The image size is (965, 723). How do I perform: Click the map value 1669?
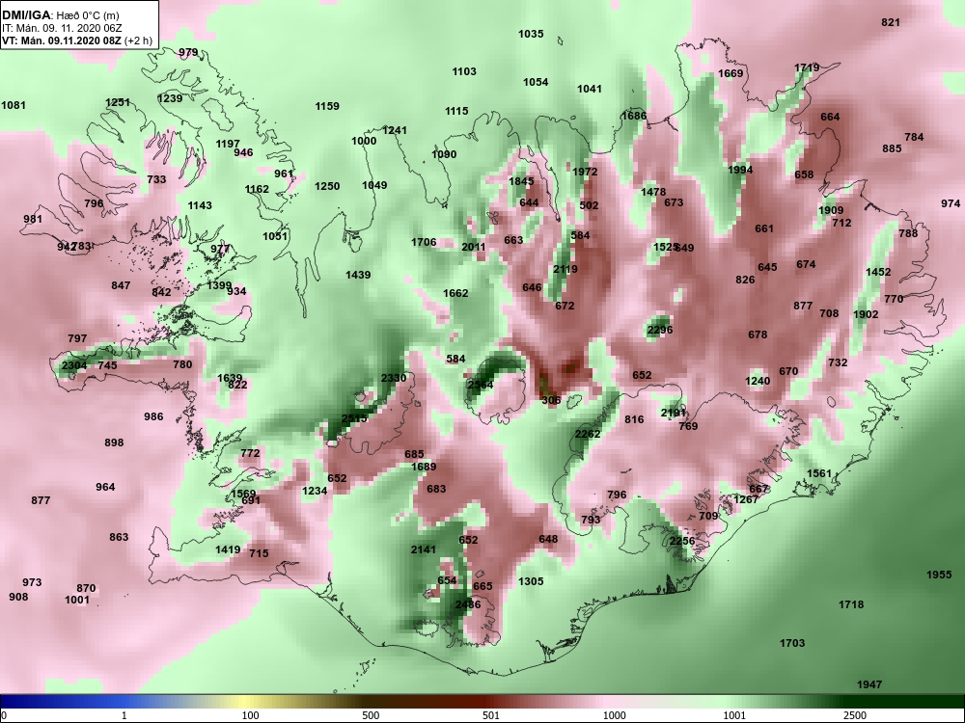click(731, 73)
